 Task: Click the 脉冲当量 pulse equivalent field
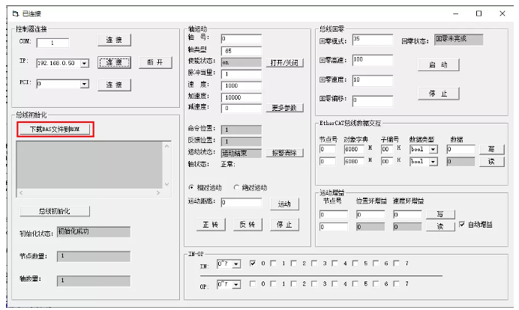241,74
